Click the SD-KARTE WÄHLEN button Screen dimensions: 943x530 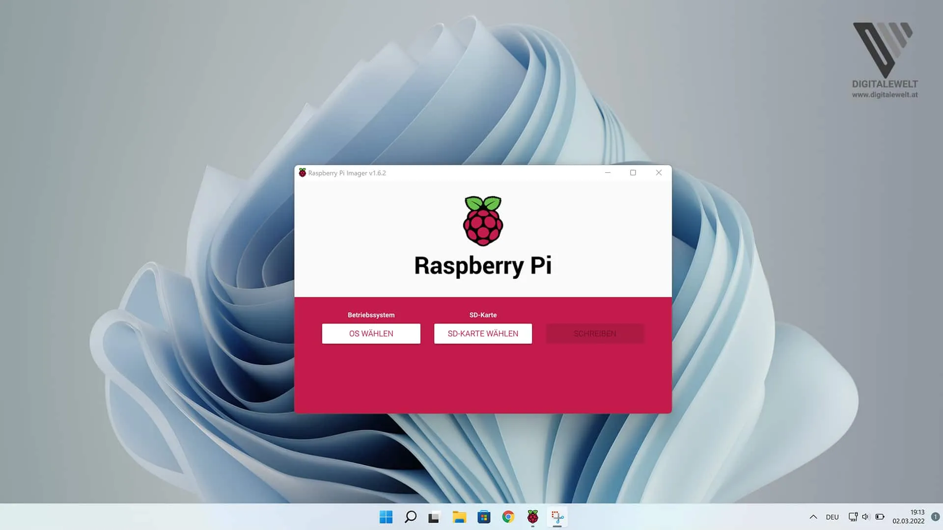(x=483, y=334)
